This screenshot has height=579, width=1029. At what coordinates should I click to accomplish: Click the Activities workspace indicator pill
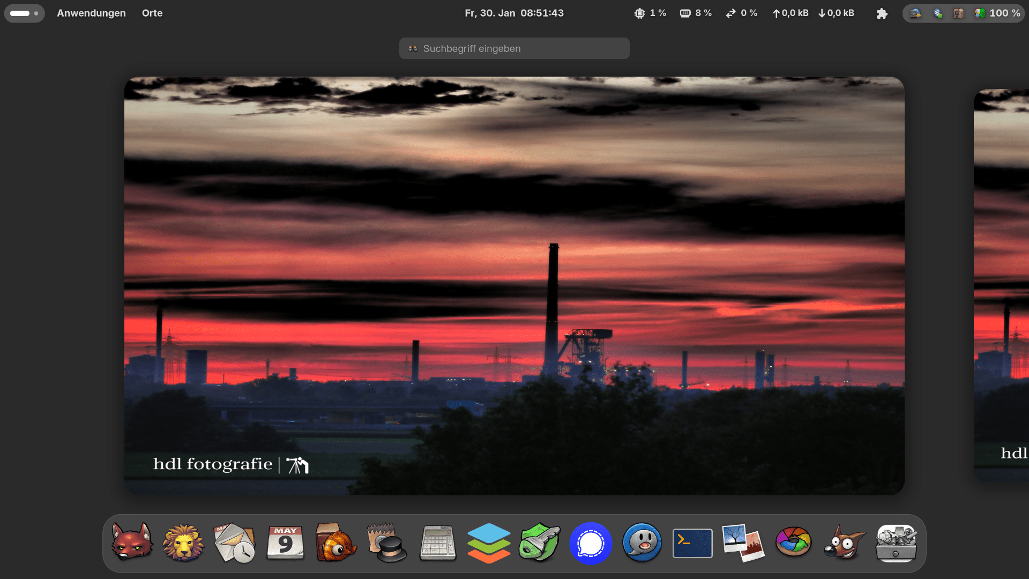click(x=24, y=13)
